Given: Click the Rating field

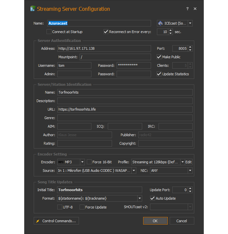Looking at the screenshot, I should (85, 143).
